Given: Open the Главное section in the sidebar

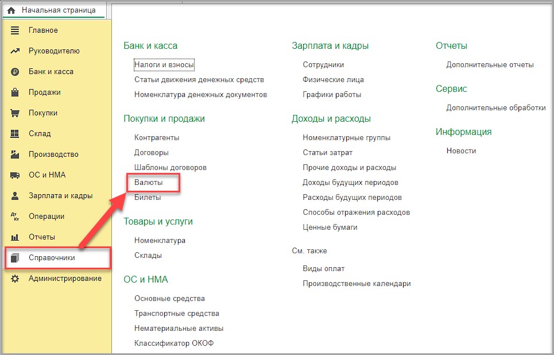Looking at the screenshot, I should (43, 30).
